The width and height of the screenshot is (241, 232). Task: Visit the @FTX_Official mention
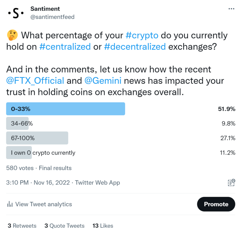[35, 81]
